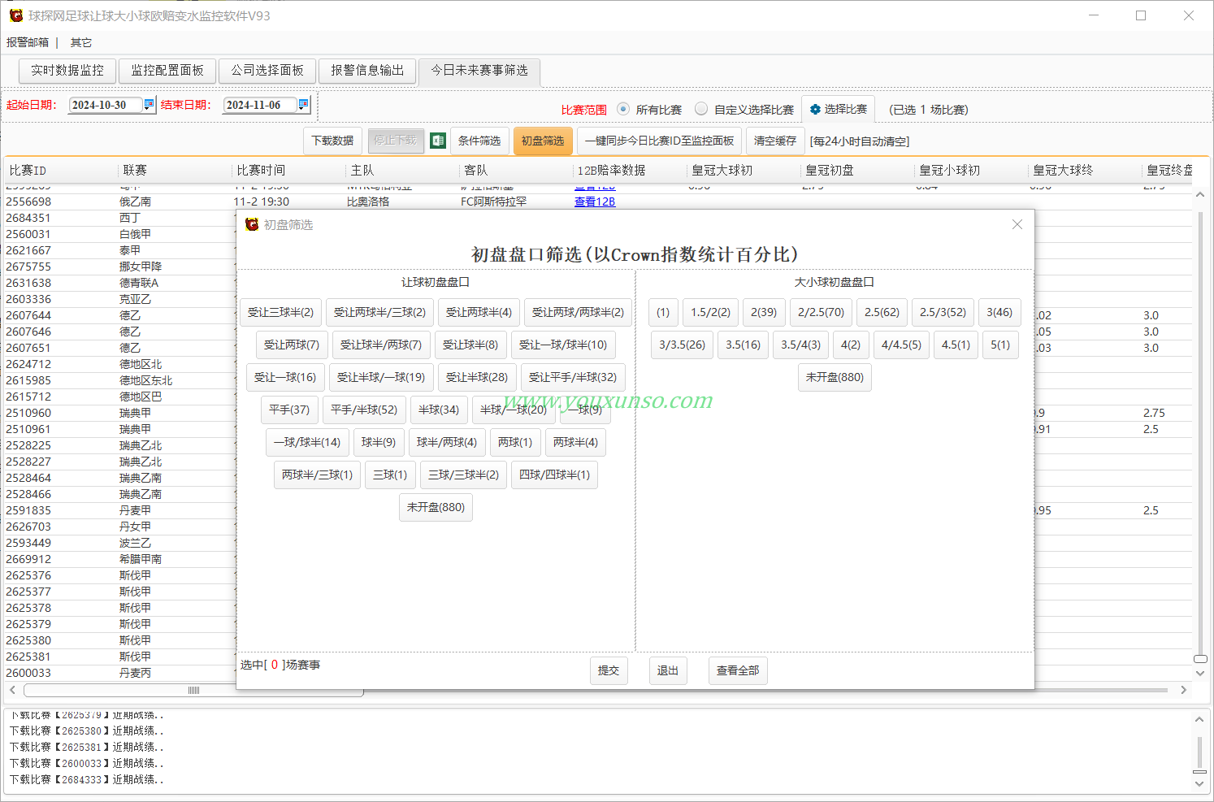Viewport: 1214px width, 802px height.
Task: Select over/under line 3/3.5(26)
Action: tap(683, 345)
